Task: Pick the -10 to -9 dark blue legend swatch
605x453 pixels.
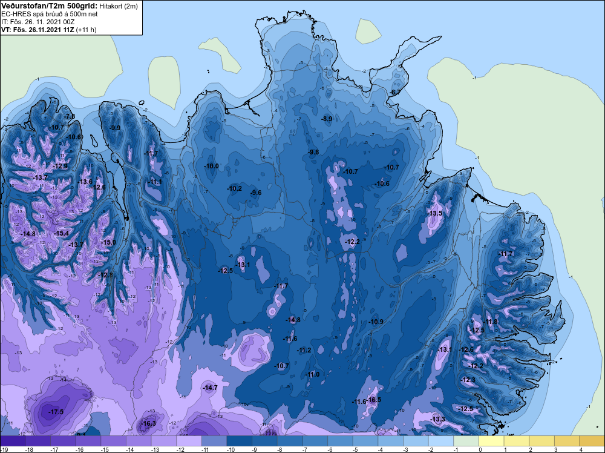Action: pyautogui.click(x=239, y=441)
